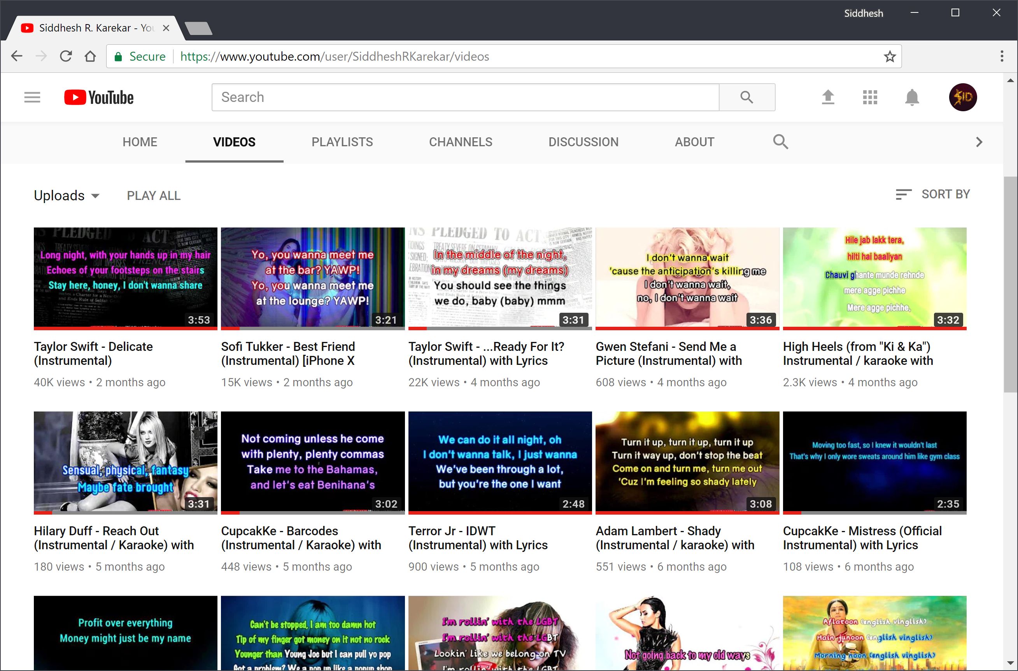Switch to the HOME tab
This screenshot has height=671, width=1018.
tap(140, 142)
